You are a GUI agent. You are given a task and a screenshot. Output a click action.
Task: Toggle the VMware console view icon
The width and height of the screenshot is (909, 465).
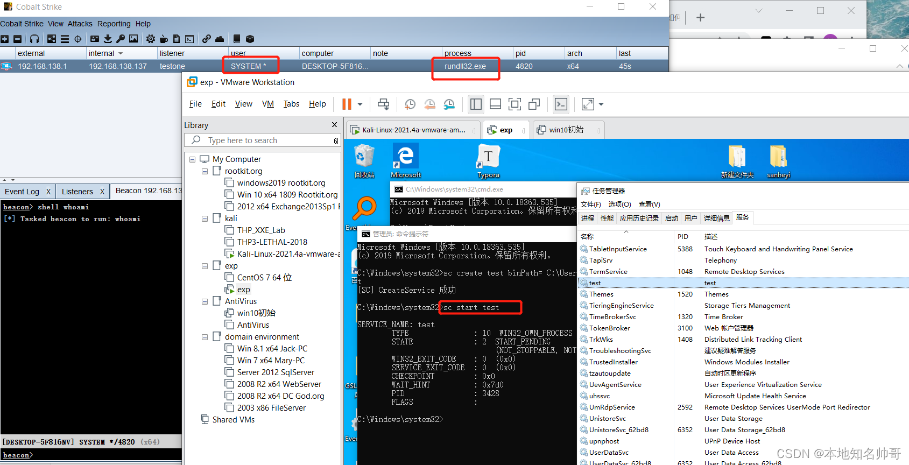click(x=561, y=104)
